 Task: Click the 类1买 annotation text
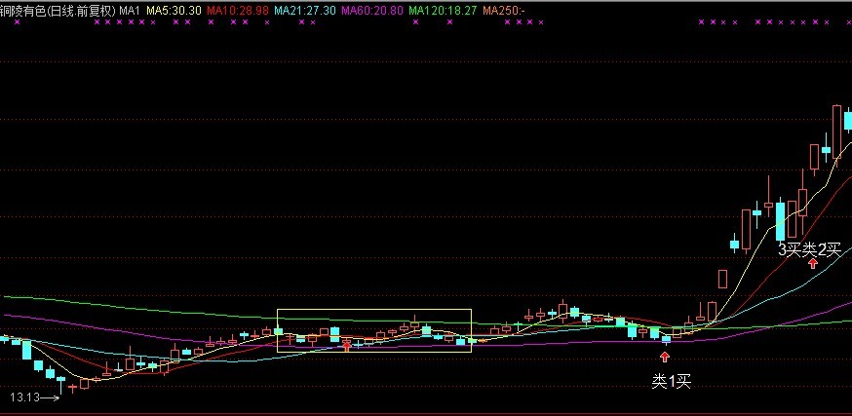[x=671, y=381]
